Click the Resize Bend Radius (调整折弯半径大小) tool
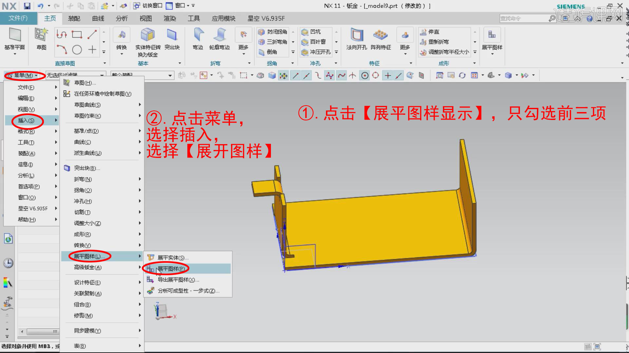The image size is (629, 353). pos(445,52)
